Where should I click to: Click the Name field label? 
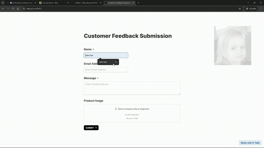coord(88,49)
